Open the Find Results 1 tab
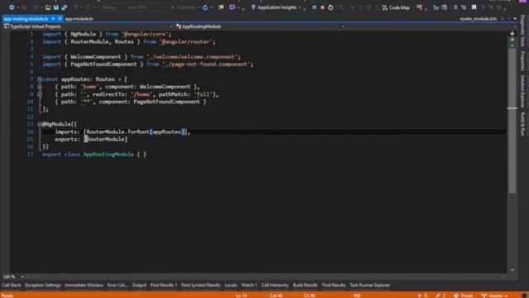 164,285
